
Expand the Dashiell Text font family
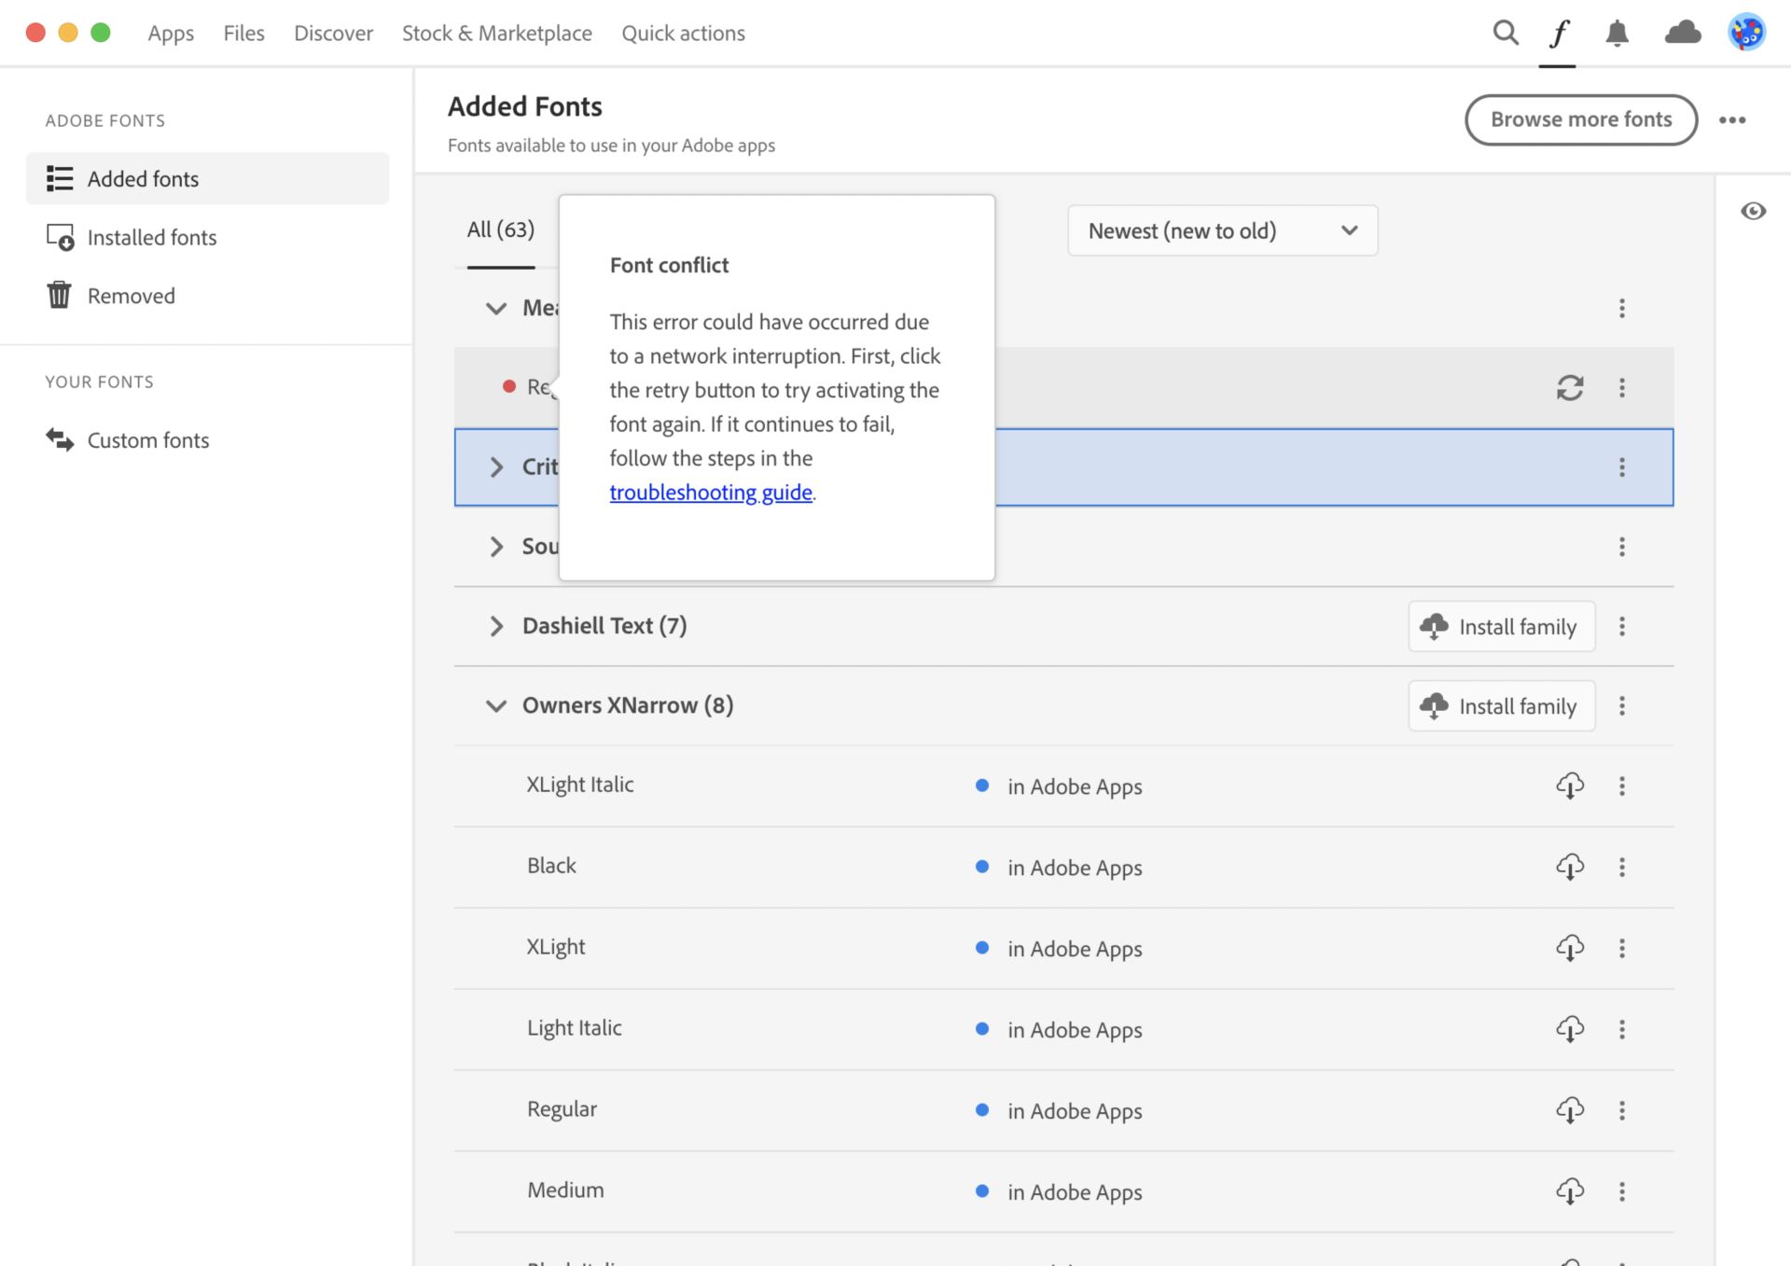click(495, 625)
